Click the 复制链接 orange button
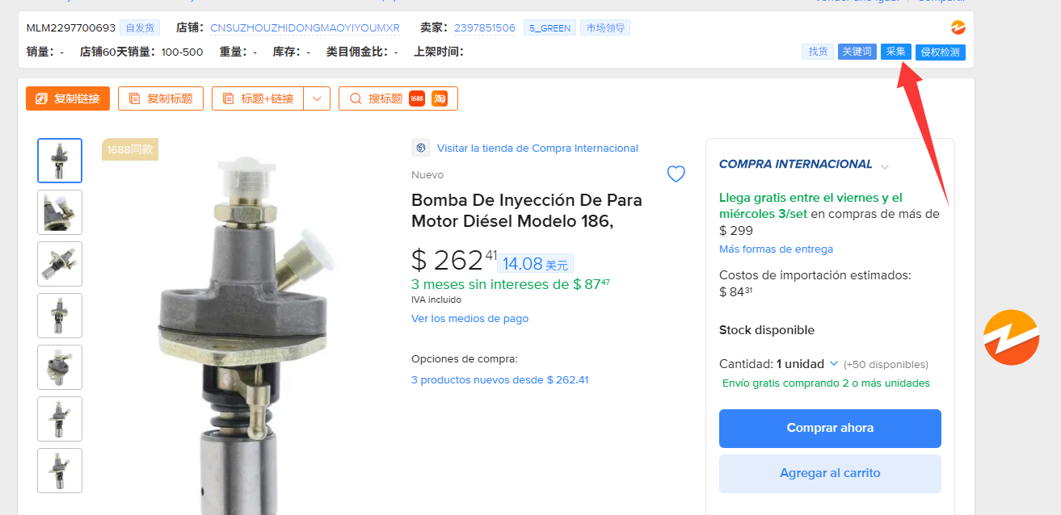Image resolution: width=1061 pixels, height=515 pixels. (x=68, y=98)
